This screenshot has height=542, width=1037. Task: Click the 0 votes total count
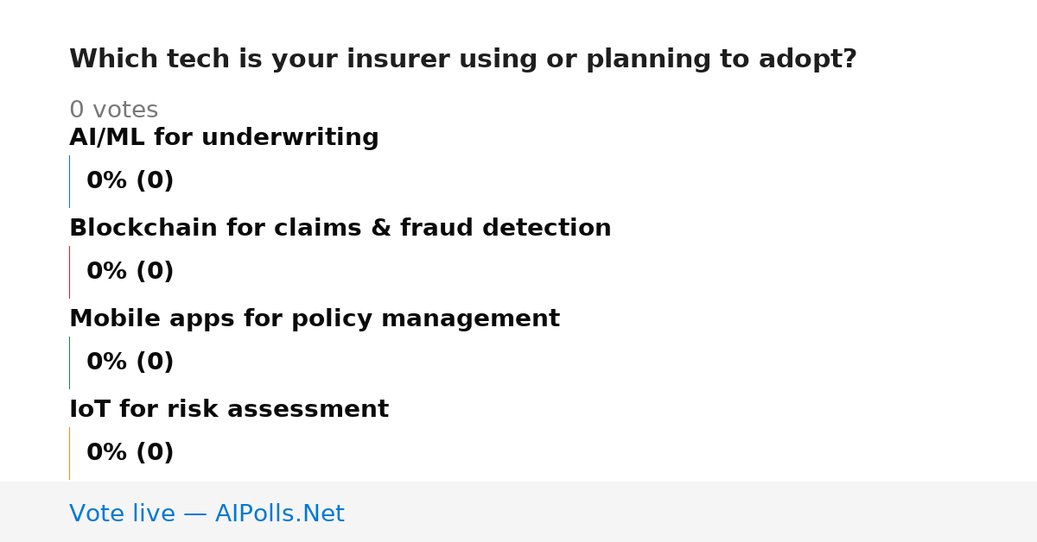point(113,110)
